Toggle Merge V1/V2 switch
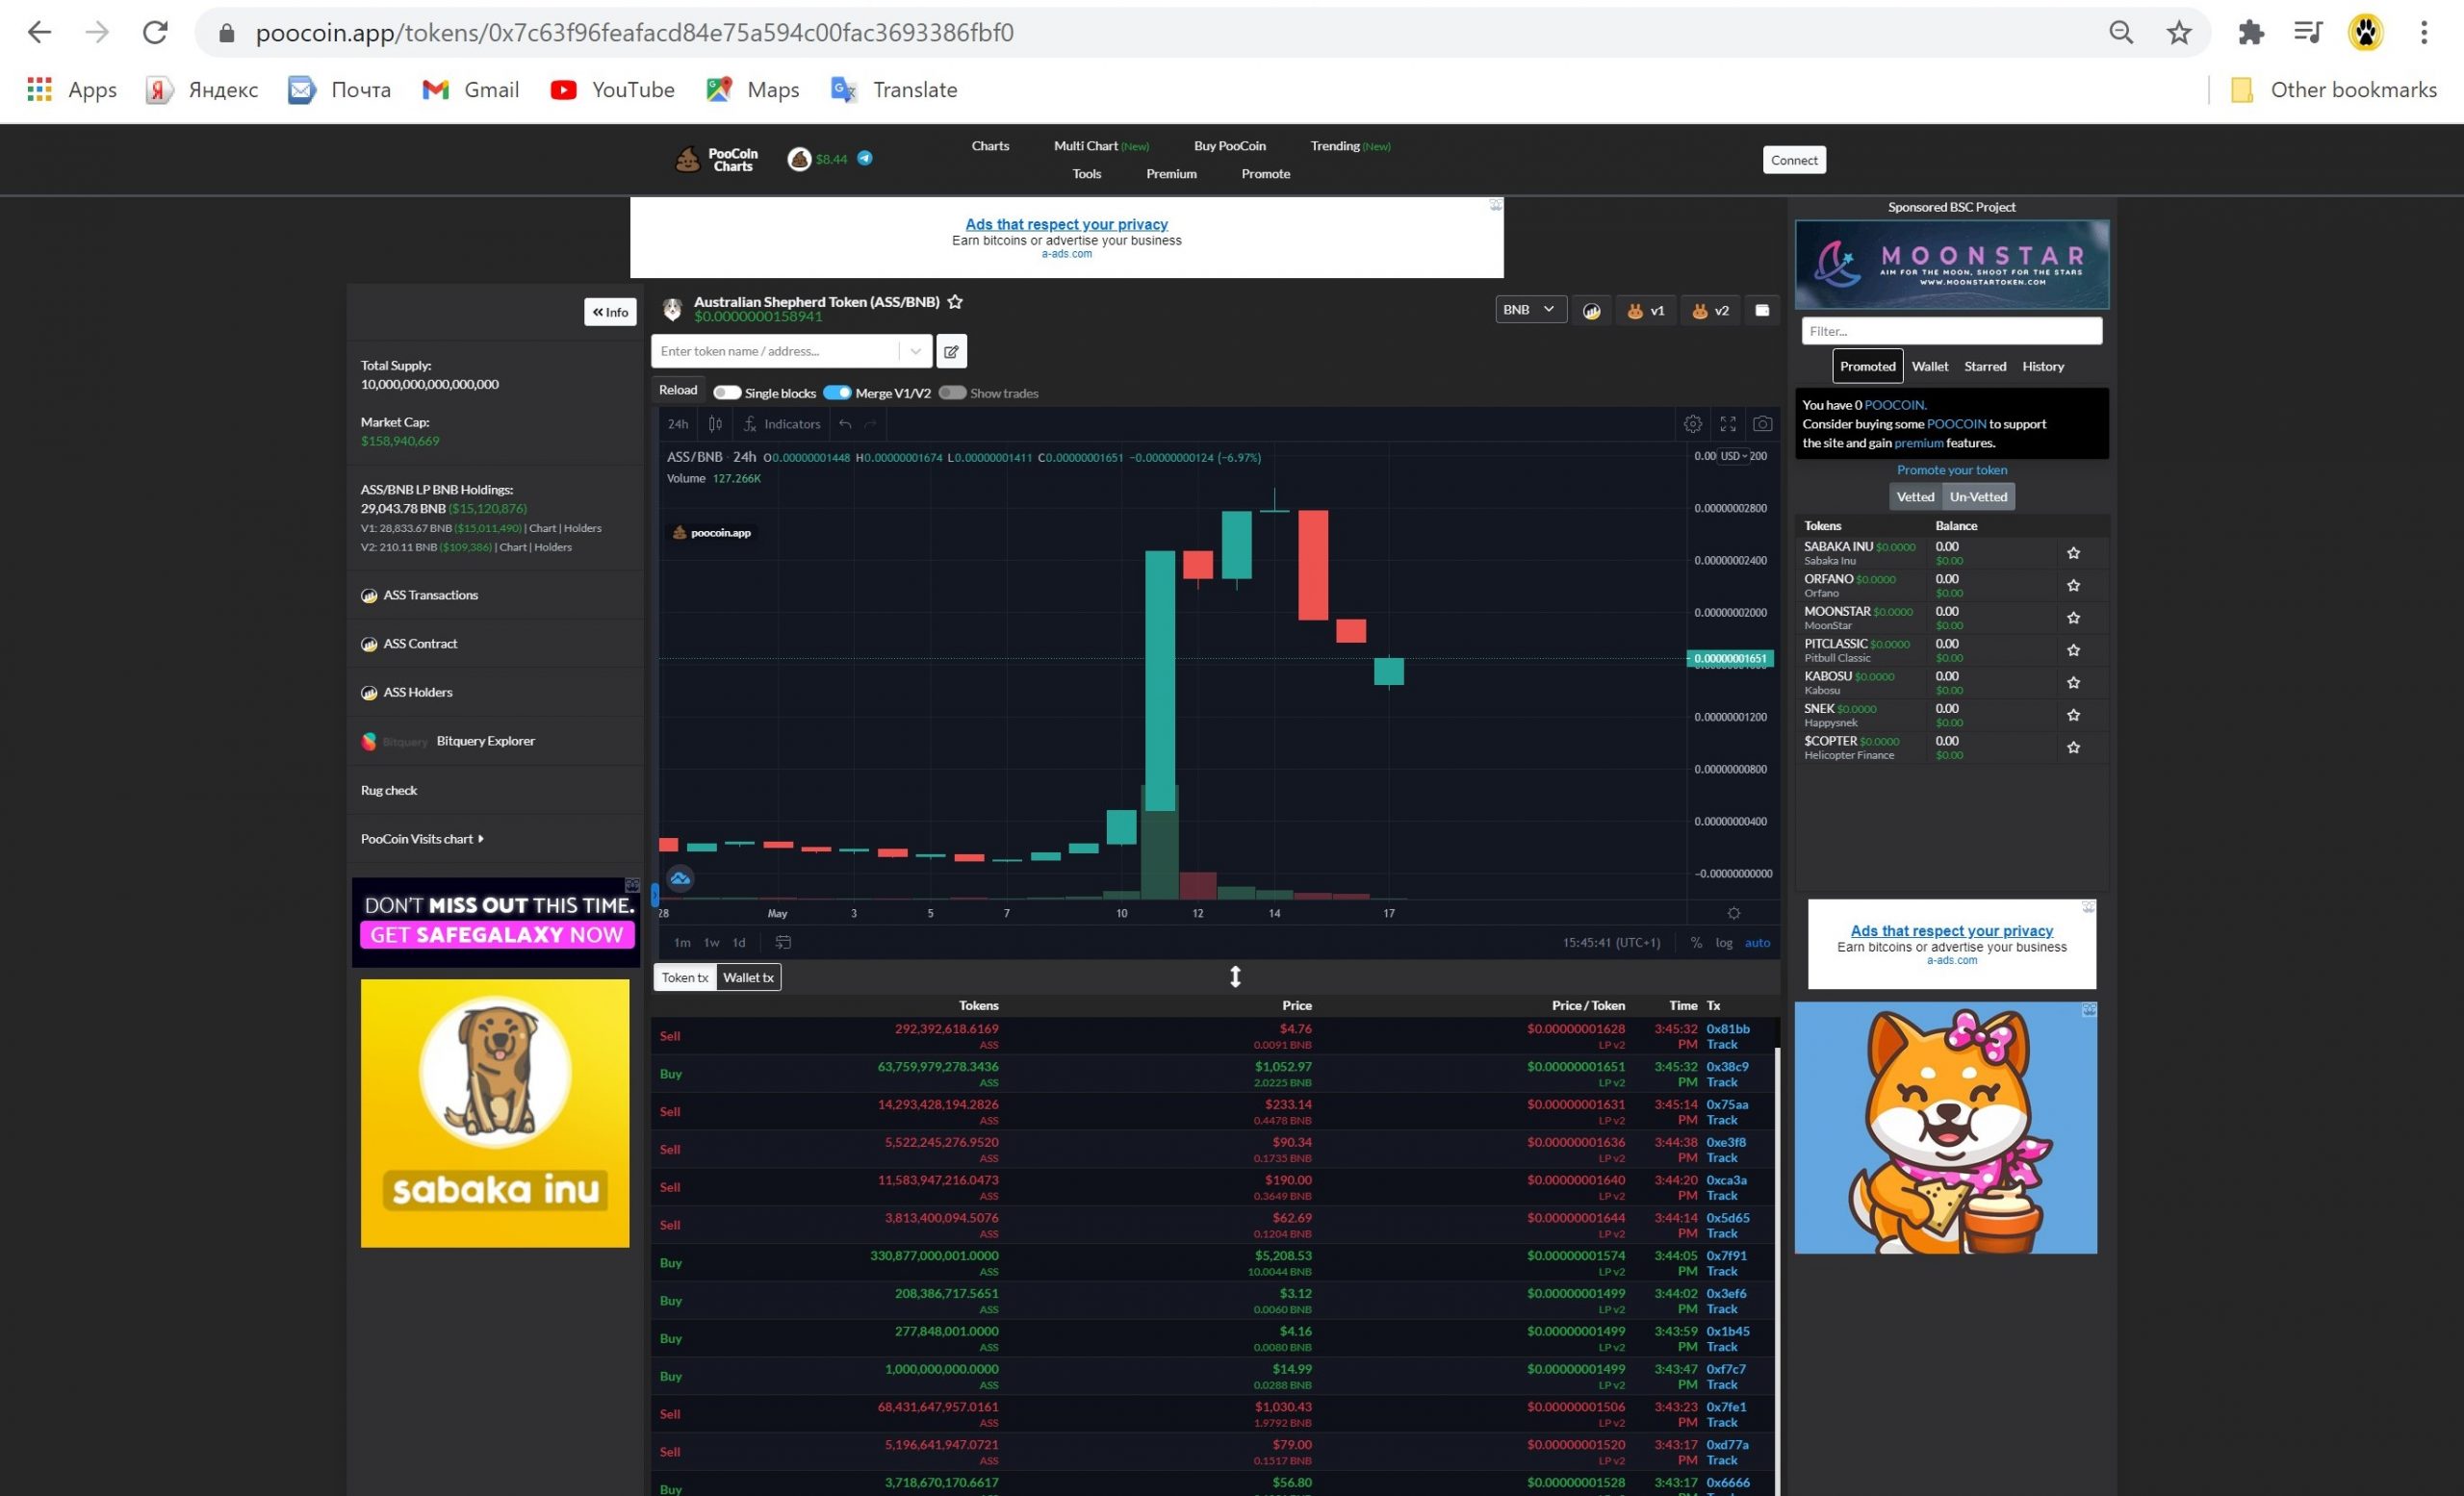Viewport: 2464px width, 1496px height. coord(837,393)
